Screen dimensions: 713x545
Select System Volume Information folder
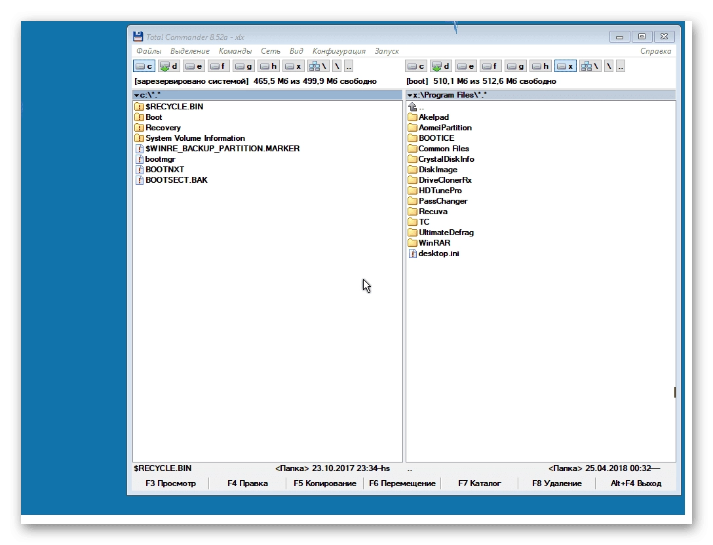coord(190,138)
